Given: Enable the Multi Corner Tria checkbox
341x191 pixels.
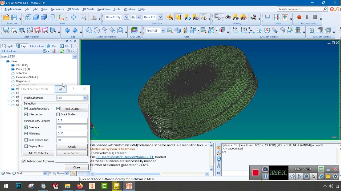Looking at the screenshot, I should [x=26, y=140].
